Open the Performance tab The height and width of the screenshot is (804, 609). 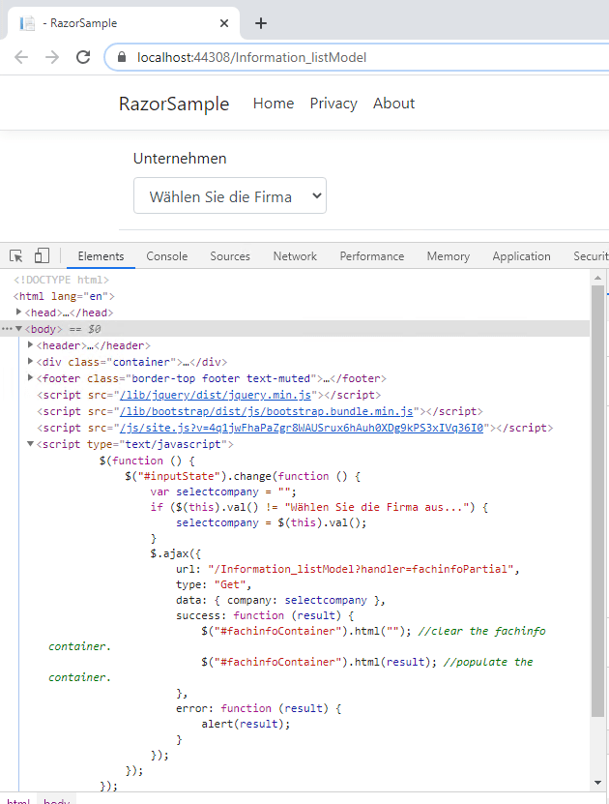click(x=372, y=255)
